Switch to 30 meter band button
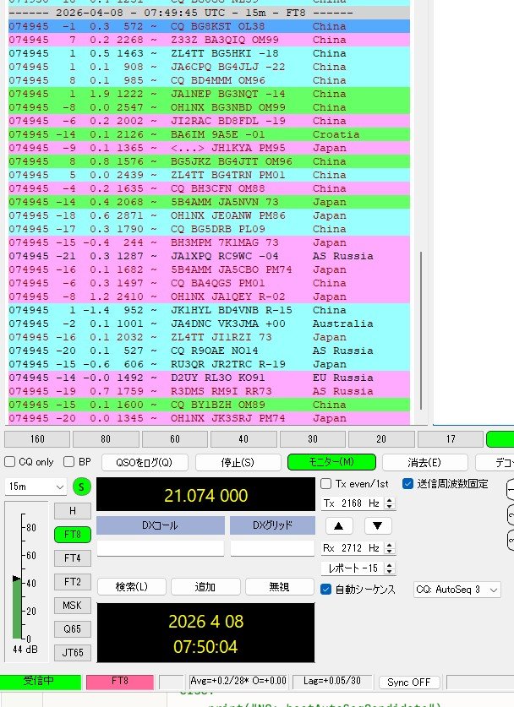514x707 pixels. [x=313, y=439]
